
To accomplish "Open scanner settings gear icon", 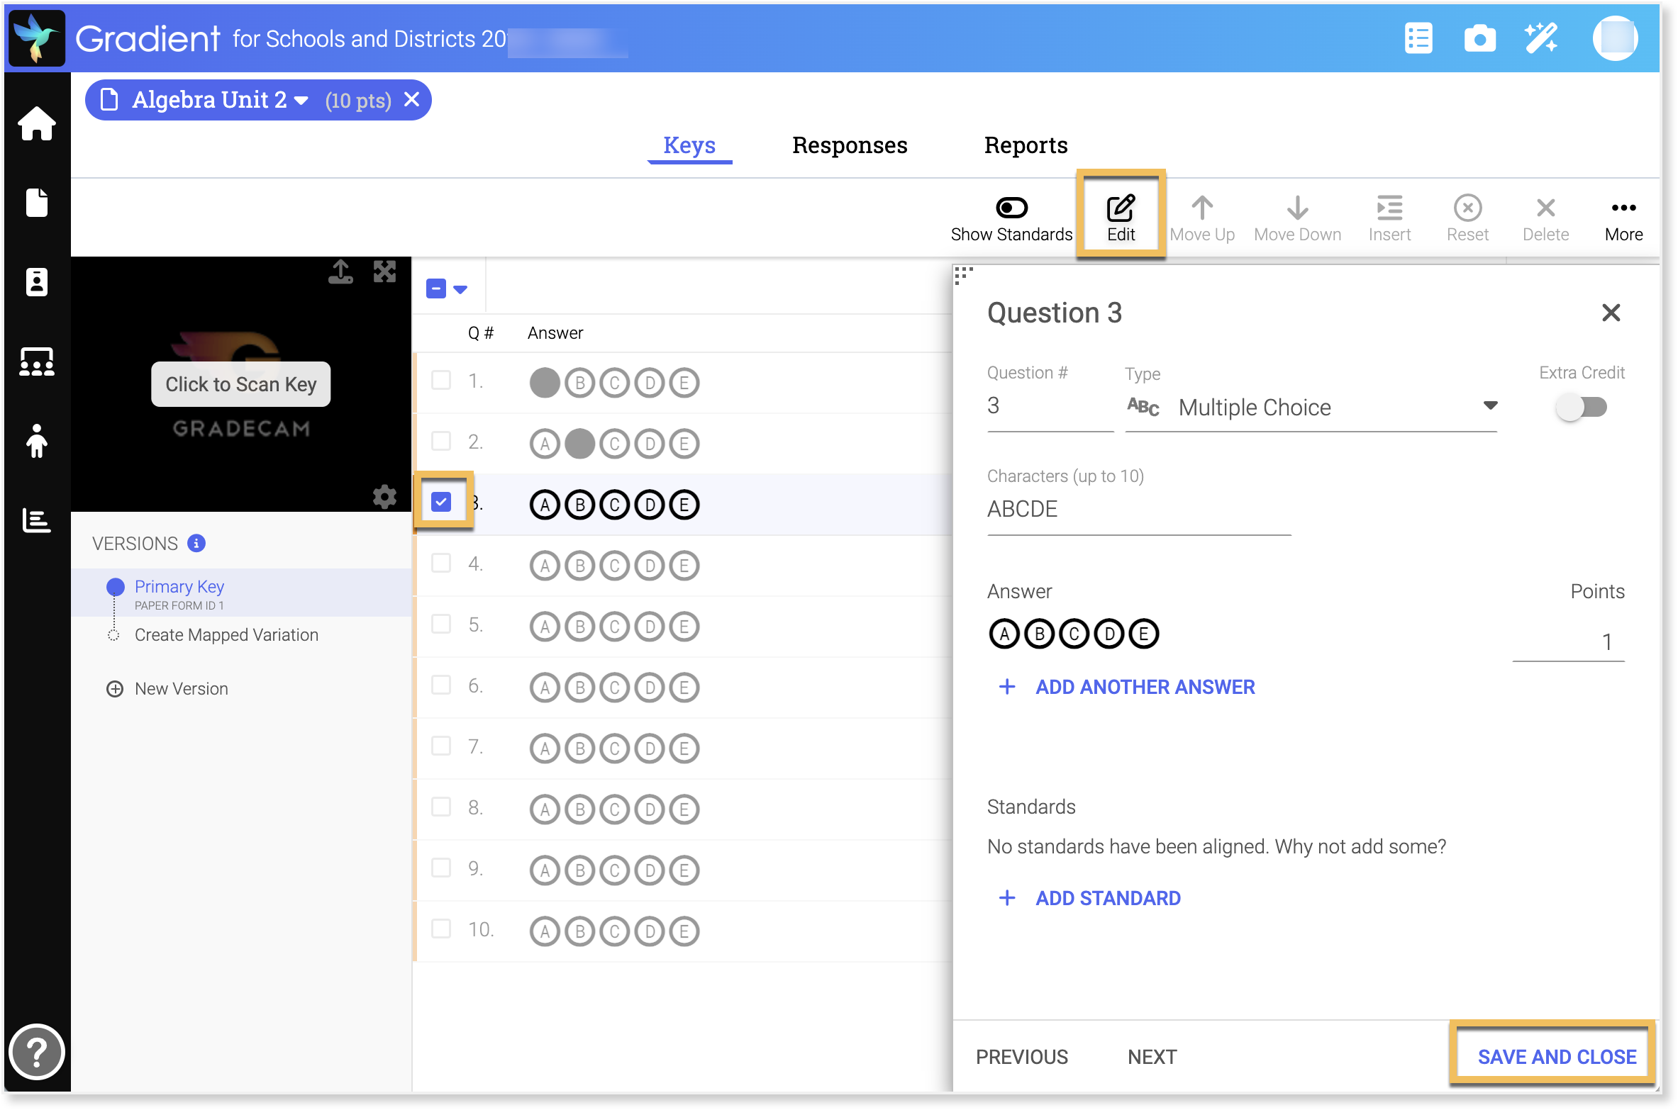I will click(x=384, y=497).
